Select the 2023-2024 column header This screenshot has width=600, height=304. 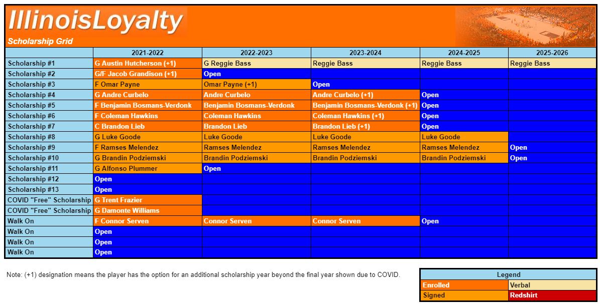(x=366, y=53)
